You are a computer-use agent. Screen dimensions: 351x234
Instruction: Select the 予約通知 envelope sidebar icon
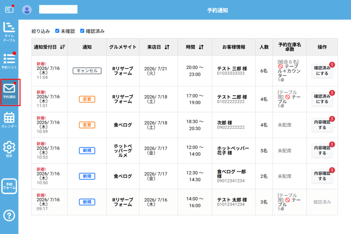click(9, 92)
